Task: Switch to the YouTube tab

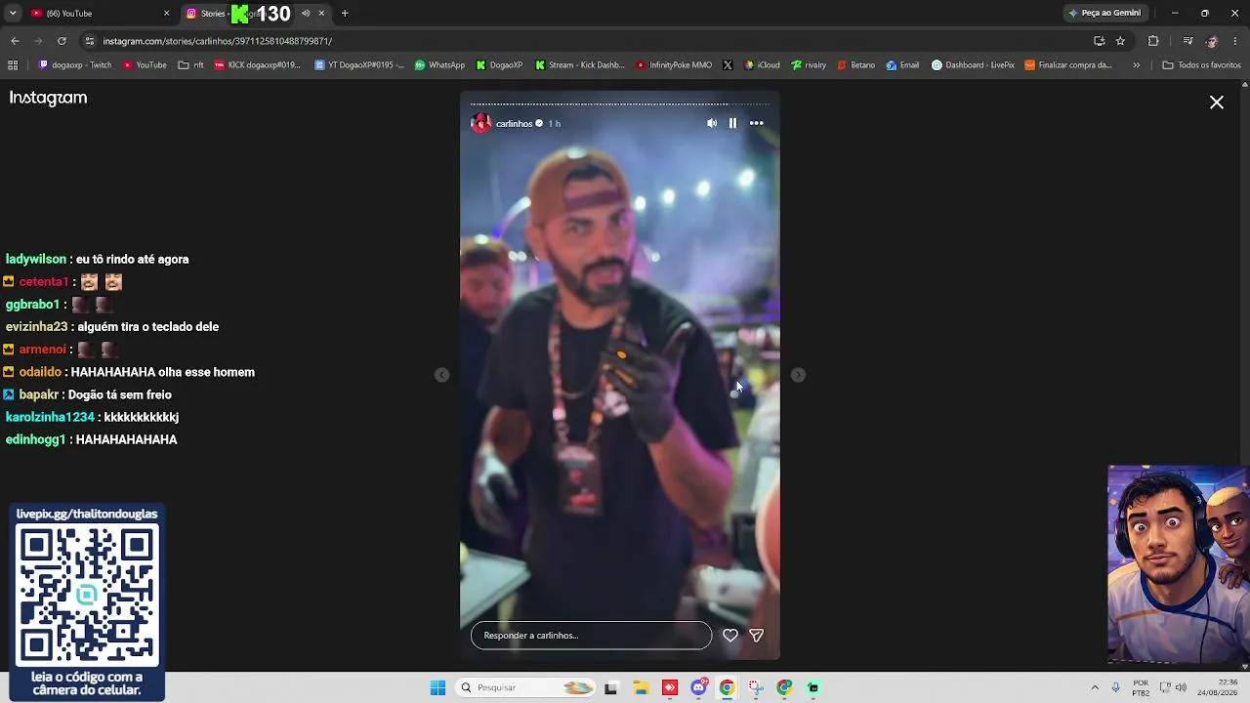Action: coord(98,14)
